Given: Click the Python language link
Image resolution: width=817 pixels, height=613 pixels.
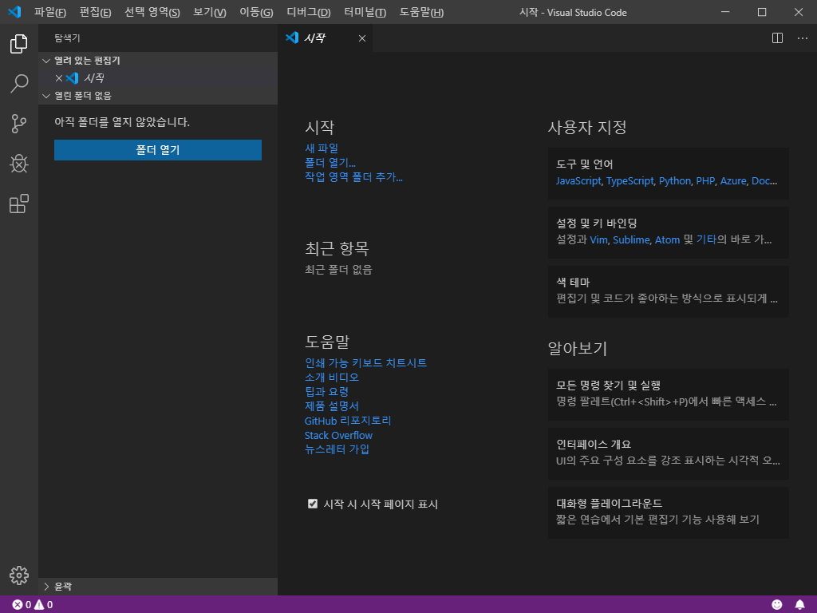Looking at the screenshot, I should [675, 181].
